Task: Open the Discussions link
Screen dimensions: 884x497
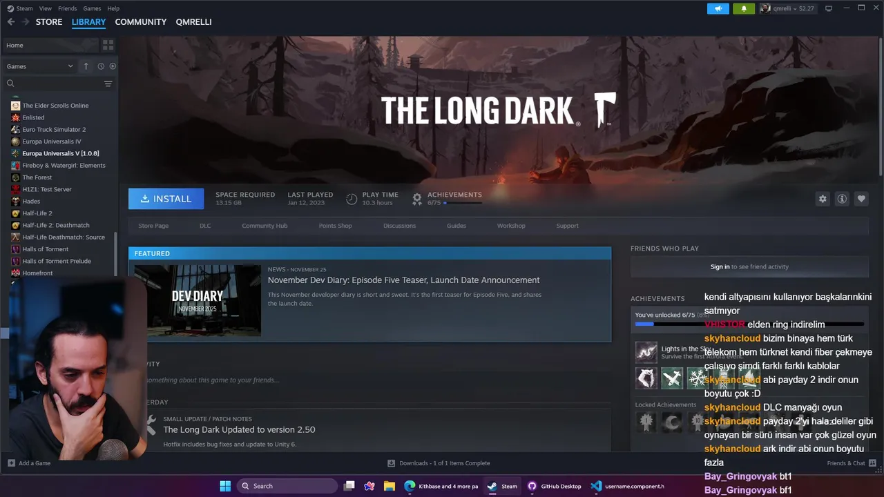Action: point(399,226)
